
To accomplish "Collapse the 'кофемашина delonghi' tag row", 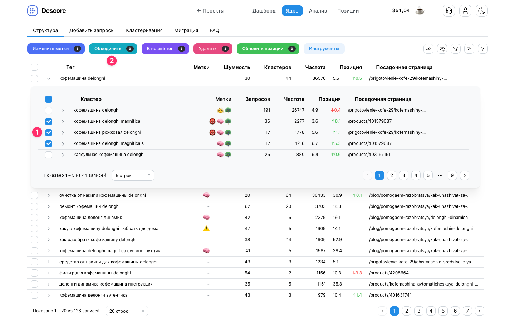I will click(x=49, y=78).
